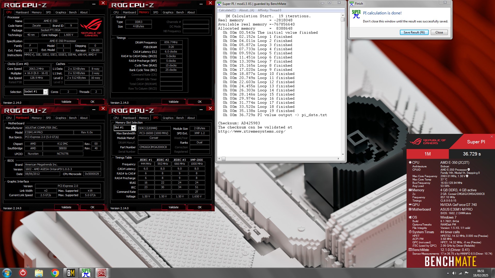The image size is (495, 278).
Task: Click the XMP-2000 column header
Action: 196,160
